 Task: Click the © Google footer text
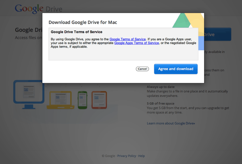[x=108, y=156]
